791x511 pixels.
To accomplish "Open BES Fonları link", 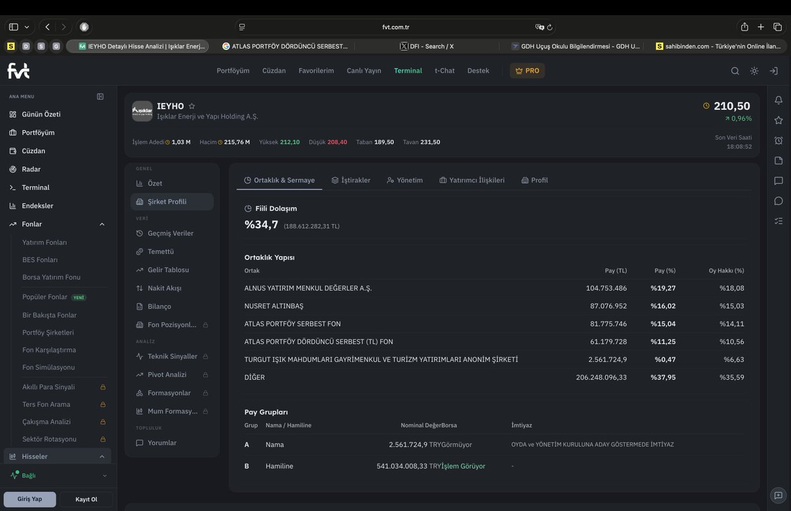I will click(x=40, y=260).
